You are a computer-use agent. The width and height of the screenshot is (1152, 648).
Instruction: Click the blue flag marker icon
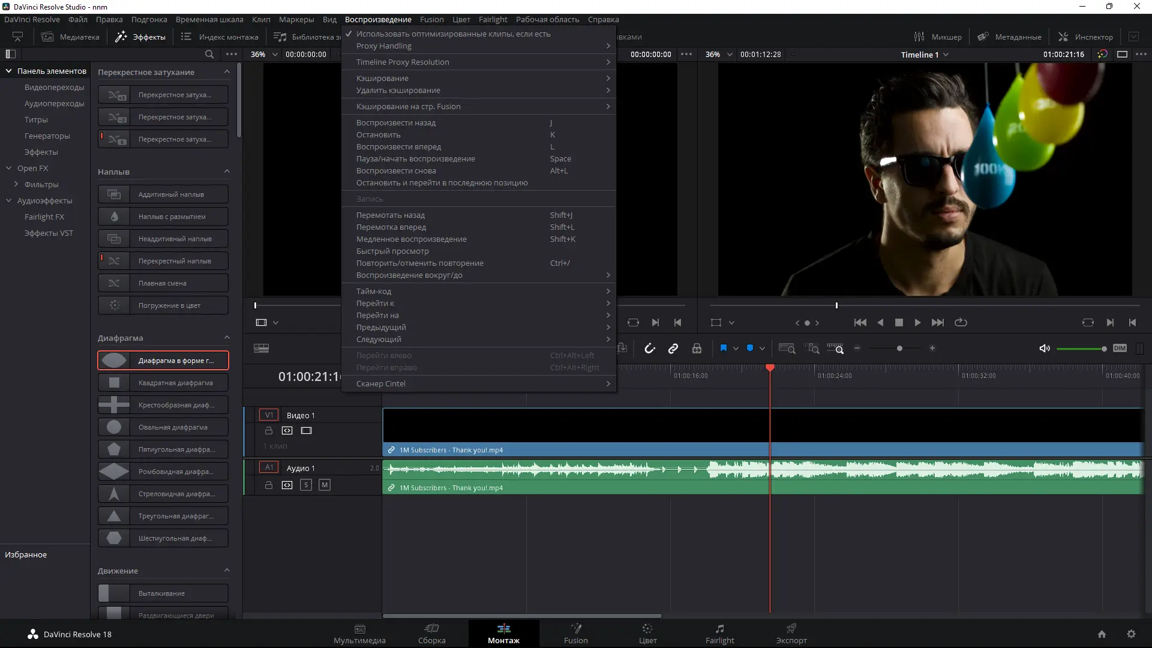click(724, 349)
